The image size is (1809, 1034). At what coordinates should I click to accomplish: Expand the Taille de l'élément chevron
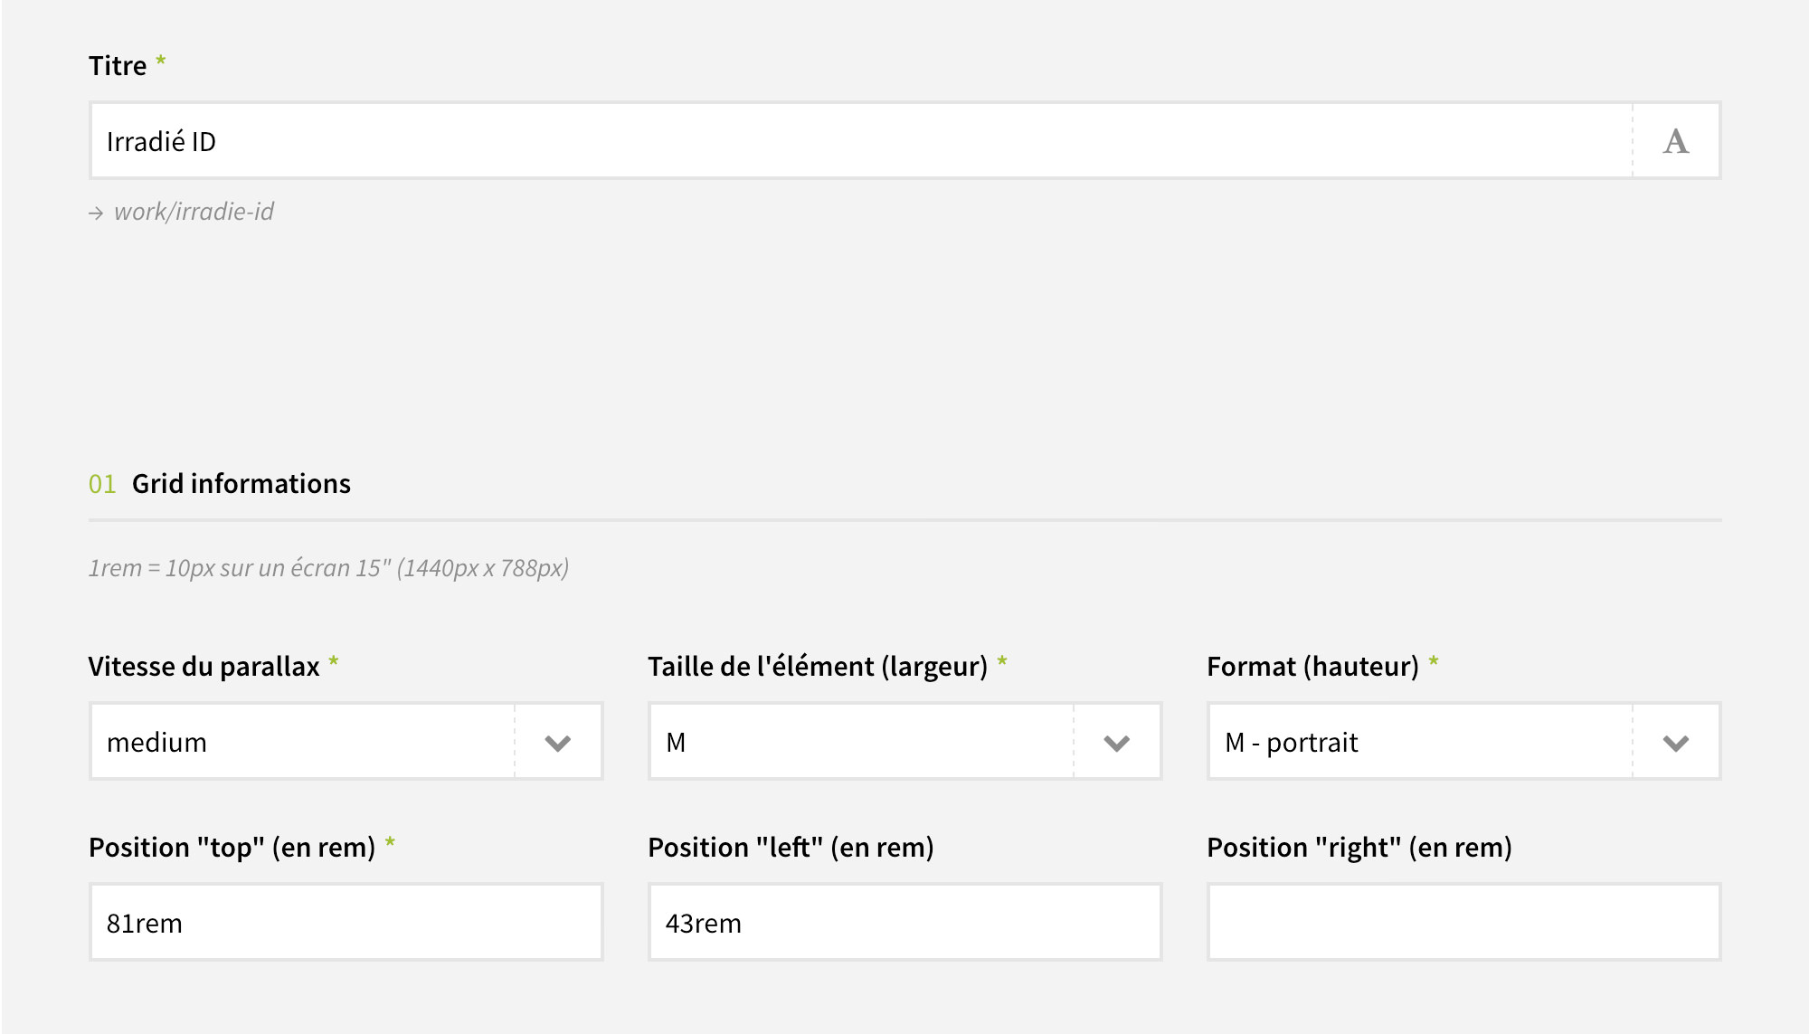pos(1117,743)
